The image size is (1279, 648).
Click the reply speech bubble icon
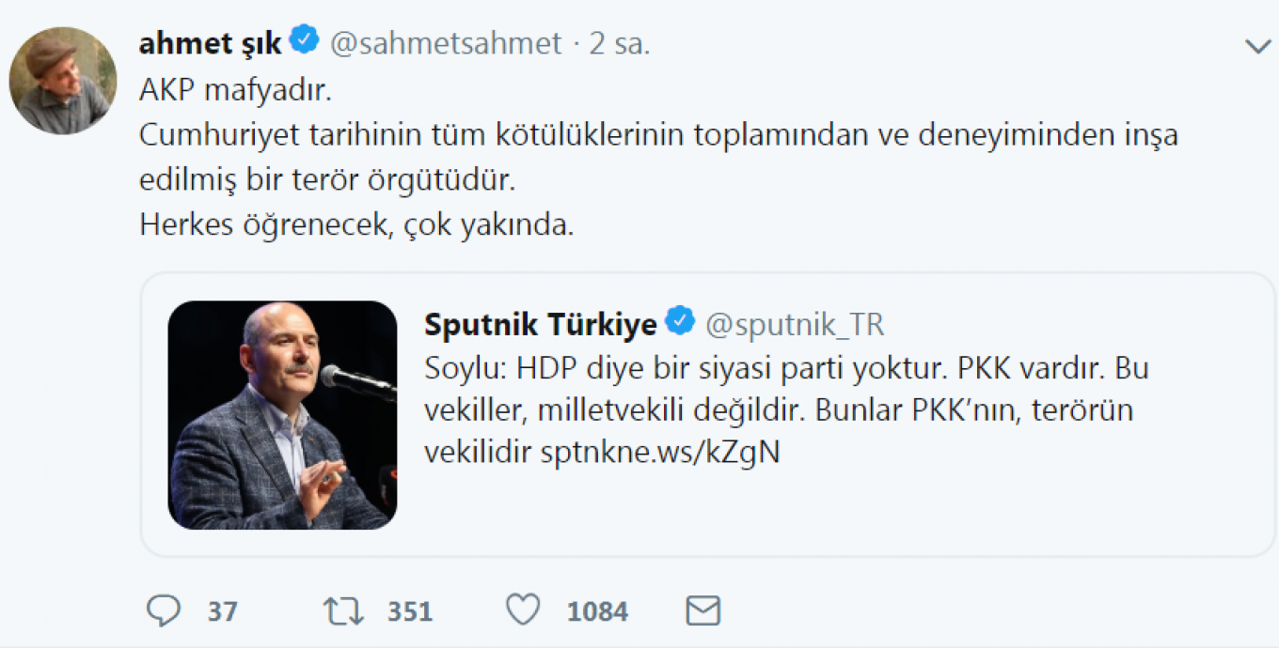tap(164, 611)
